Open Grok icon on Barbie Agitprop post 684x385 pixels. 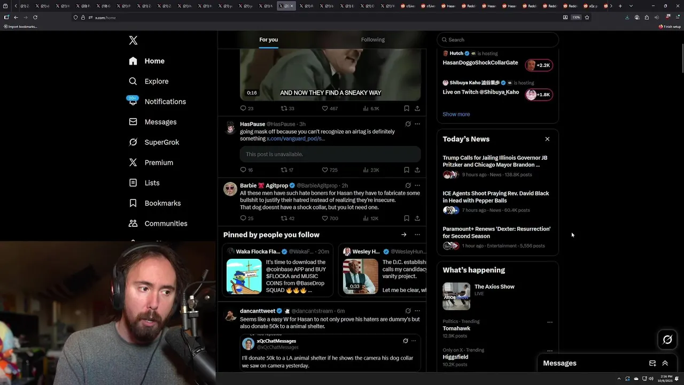pyautogui.click(x=408, y=186)
